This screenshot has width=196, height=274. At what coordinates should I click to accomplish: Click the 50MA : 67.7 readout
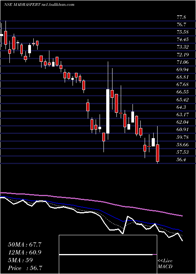coord(25,245)
